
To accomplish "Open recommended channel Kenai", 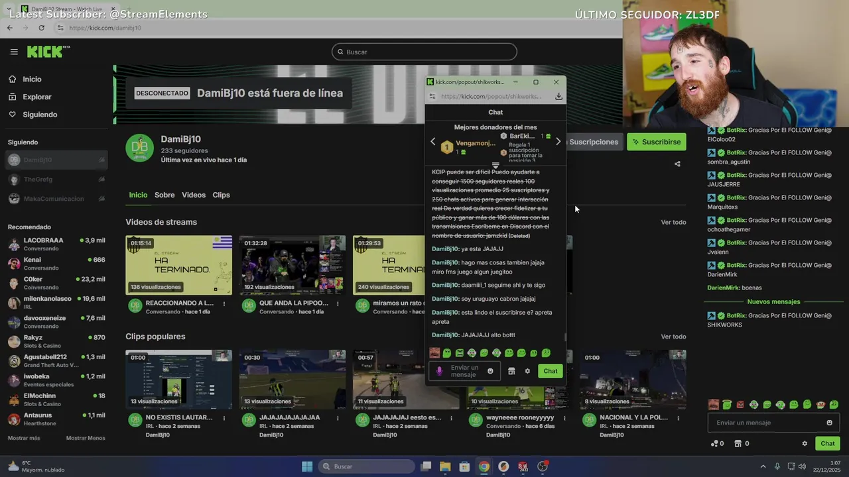I will click(56, 263).
